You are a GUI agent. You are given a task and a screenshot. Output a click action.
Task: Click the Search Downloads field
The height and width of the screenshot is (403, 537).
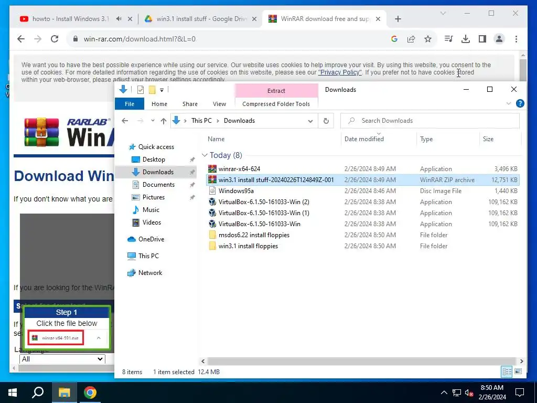coord(430,121)
